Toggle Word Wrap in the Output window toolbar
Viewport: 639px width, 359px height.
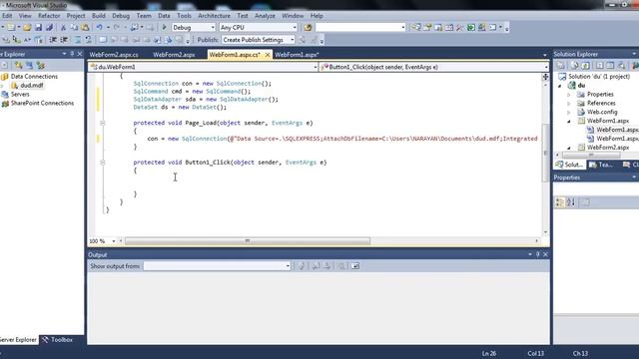[x=355, y=266]
